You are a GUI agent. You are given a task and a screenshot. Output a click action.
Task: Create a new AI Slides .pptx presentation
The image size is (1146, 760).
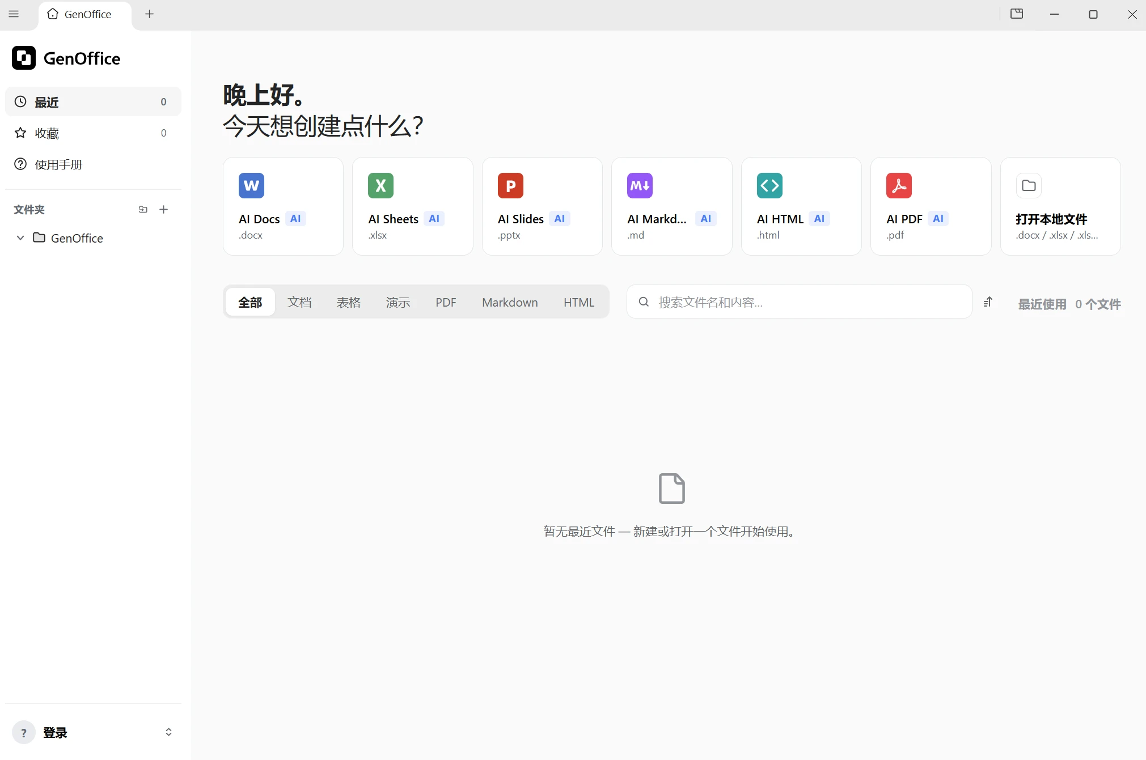pos(542,206)
